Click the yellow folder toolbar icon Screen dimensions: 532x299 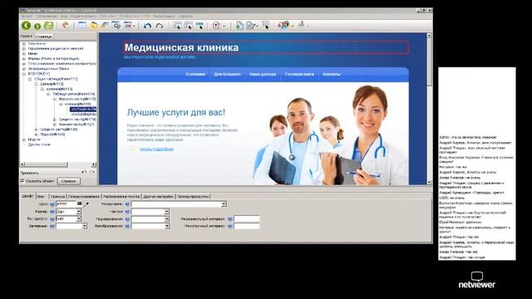[x=93, y=26]
